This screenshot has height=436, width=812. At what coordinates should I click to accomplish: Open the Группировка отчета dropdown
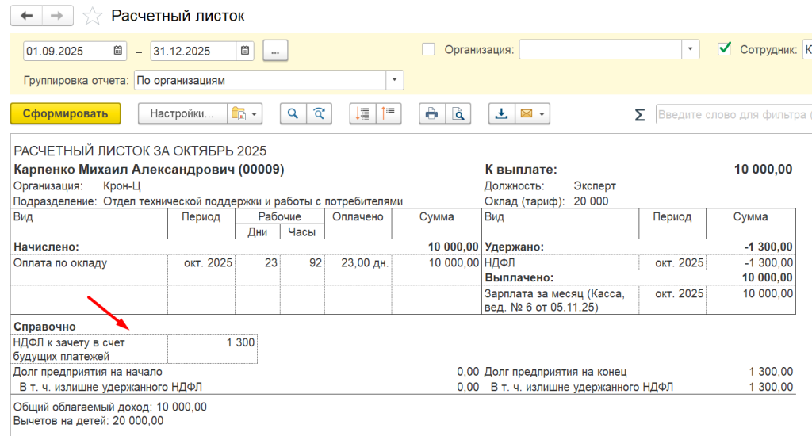click(395, 80)
